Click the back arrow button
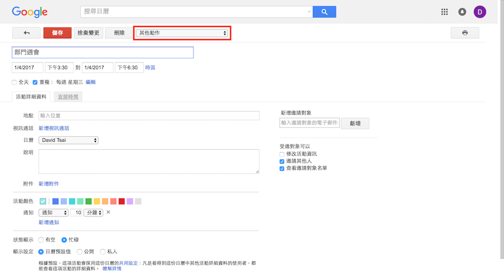Viewport: 504px width, 277px height. pyautogui.click(x=26, y=33)
